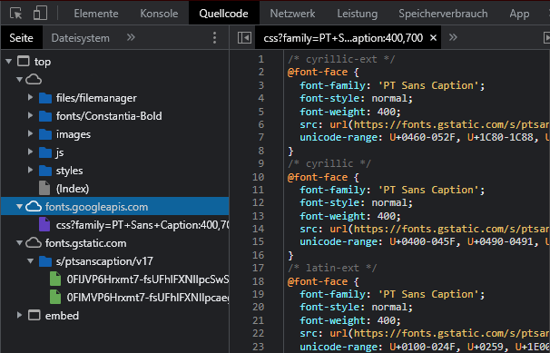
Task: Open css?family=PT+Sans+Caption stylesheet in tree
Action: pyautogui.click(x=142, y=225)
